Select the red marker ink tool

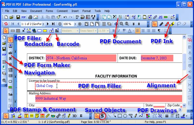click(x=167, y=24)
